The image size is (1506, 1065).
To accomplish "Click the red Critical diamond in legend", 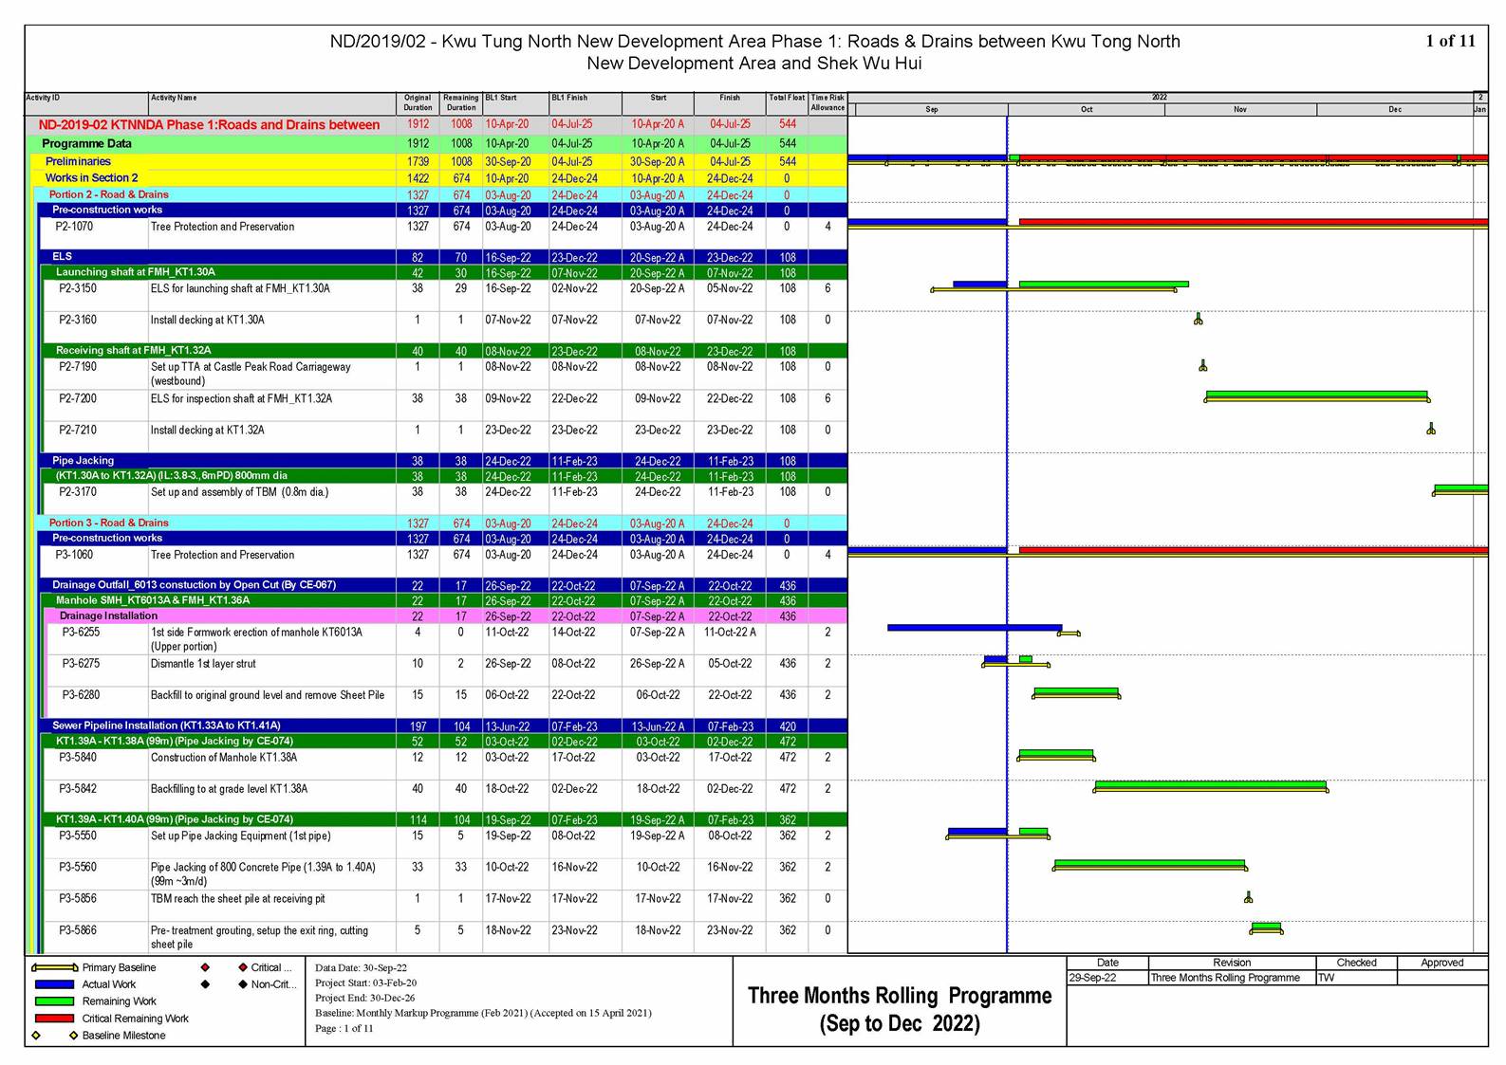I will [x=205, y=968].
